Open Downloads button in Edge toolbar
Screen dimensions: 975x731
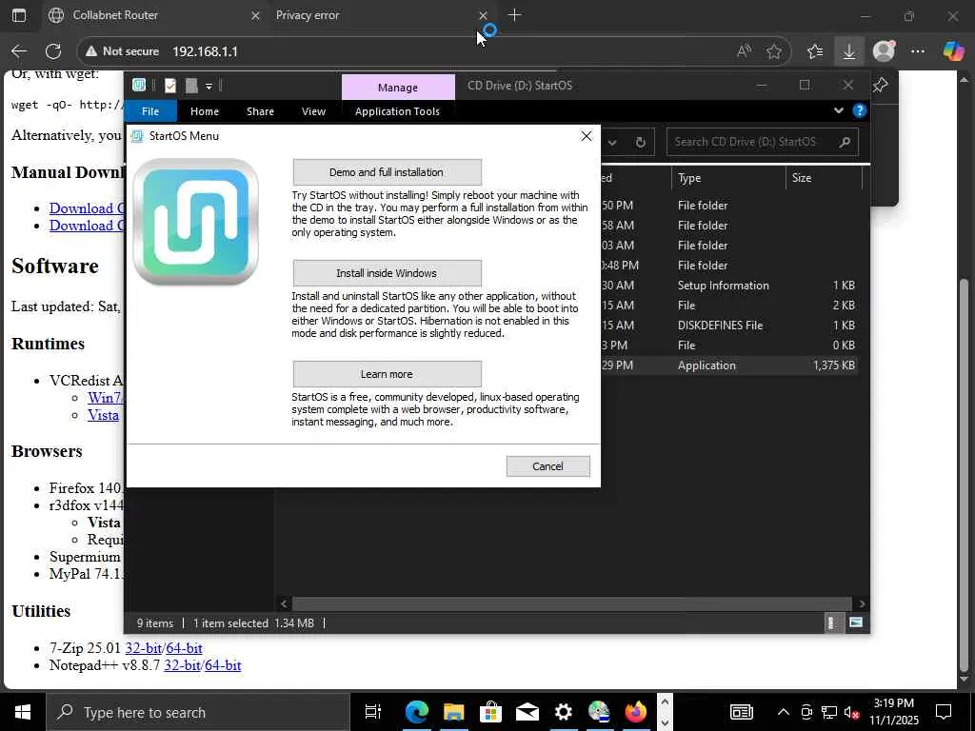[x=848, y=51]
